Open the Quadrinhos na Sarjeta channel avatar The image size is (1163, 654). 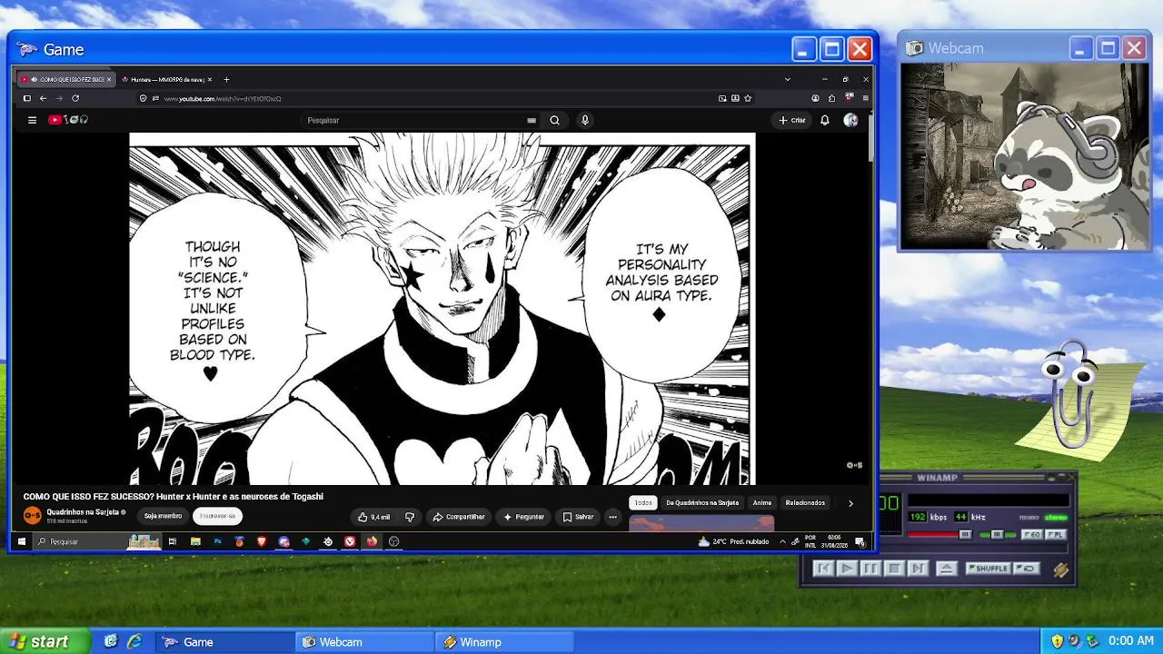click(x=32, y=516)
